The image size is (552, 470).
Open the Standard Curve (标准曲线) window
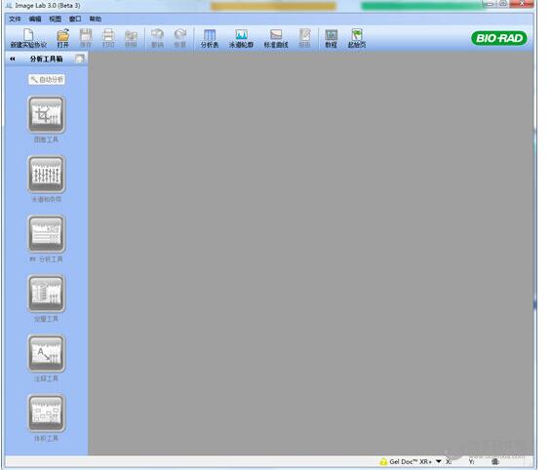(276, 38)
